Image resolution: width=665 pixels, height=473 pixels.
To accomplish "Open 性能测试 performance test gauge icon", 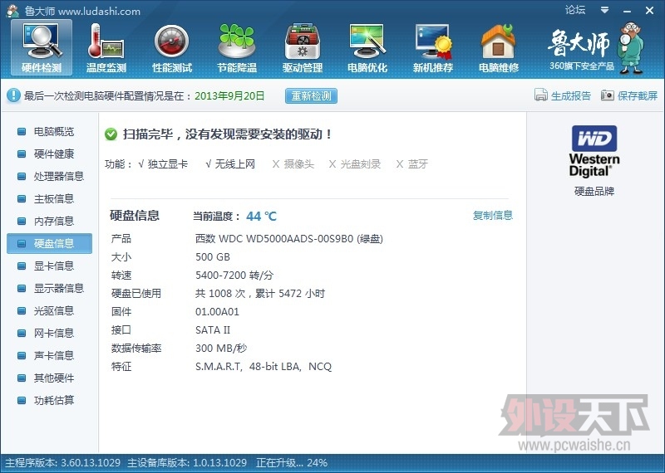I will tap(172, 48).
